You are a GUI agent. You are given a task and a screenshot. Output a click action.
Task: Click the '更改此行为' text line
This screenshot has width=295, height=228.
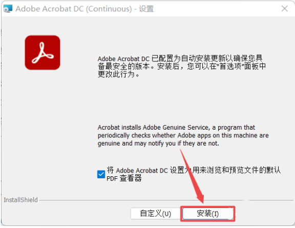click(x=118, y=74)
